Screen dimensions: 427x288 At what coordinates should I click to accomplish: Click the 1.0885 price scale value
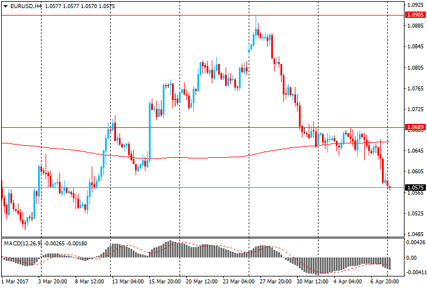pos(415,26)
